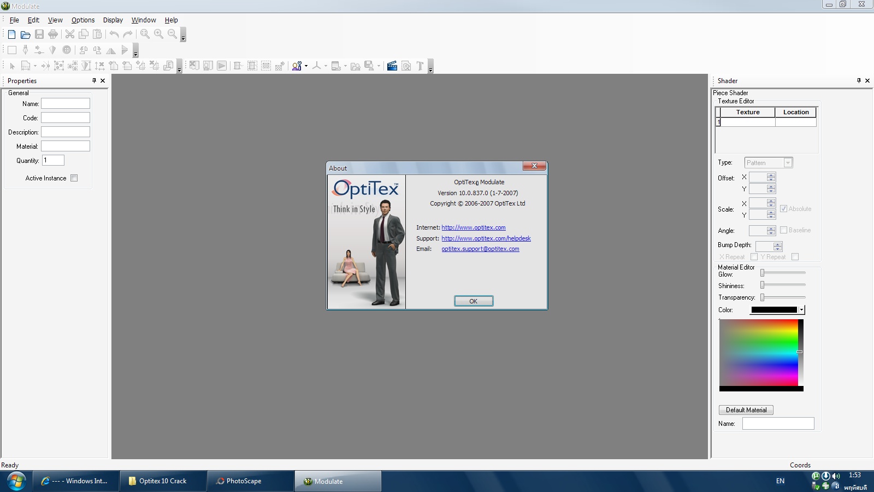The height and width of the screenshot is (492, 874).
Task: Pin the Properties panel
Action: coord(94,80)
